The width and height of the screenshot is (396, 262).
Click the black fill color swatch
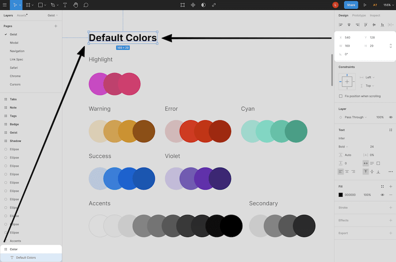pos(341,195)
